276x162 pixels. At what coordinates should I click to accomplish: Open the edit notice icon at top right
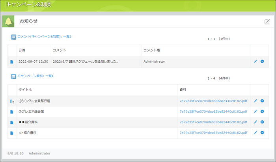267,21
